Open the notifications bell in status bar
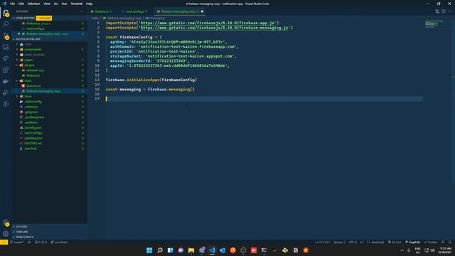The width and height of the screenshot is (455, 256). click(449, 242)
